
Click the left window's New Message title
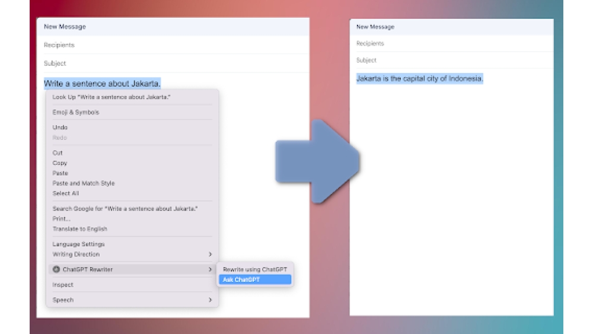(x=65, y=27)
